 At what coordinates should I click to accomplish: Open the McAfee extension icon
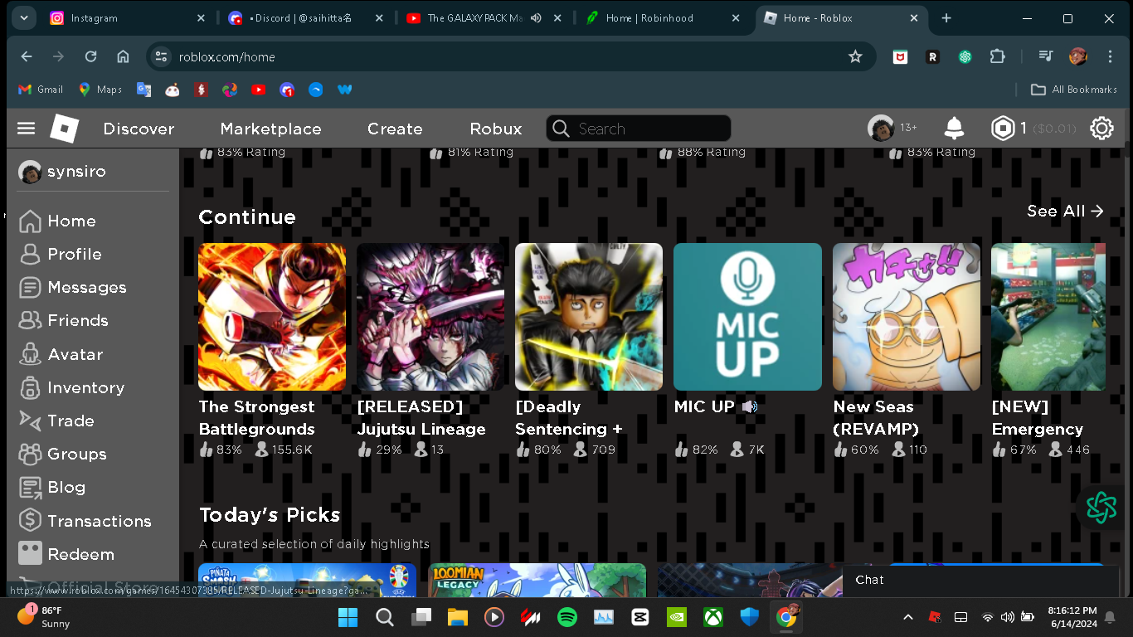900,56
